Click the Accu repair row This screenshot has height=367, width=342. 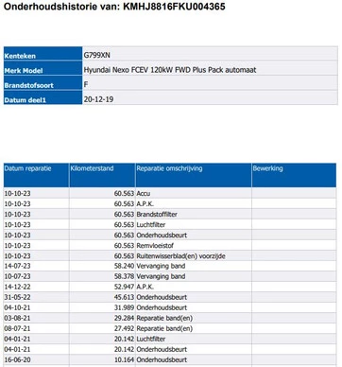pos(170,193)
